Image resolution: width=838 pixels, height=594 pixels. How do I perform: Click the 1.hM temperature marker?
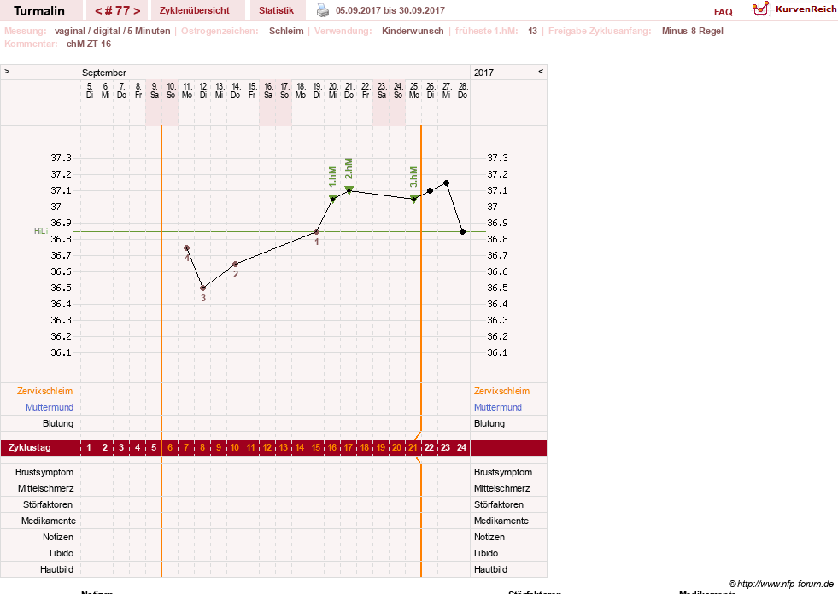point(332,199)
